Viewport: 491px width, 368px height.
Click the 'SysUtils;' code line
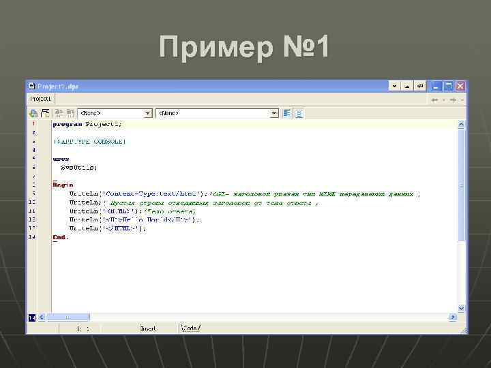coord(79,168)
